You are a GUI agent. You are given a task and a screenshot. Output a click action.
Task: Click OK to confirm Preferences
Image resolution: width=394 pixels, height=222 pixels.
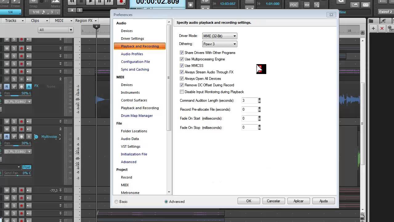pos(249,201)
